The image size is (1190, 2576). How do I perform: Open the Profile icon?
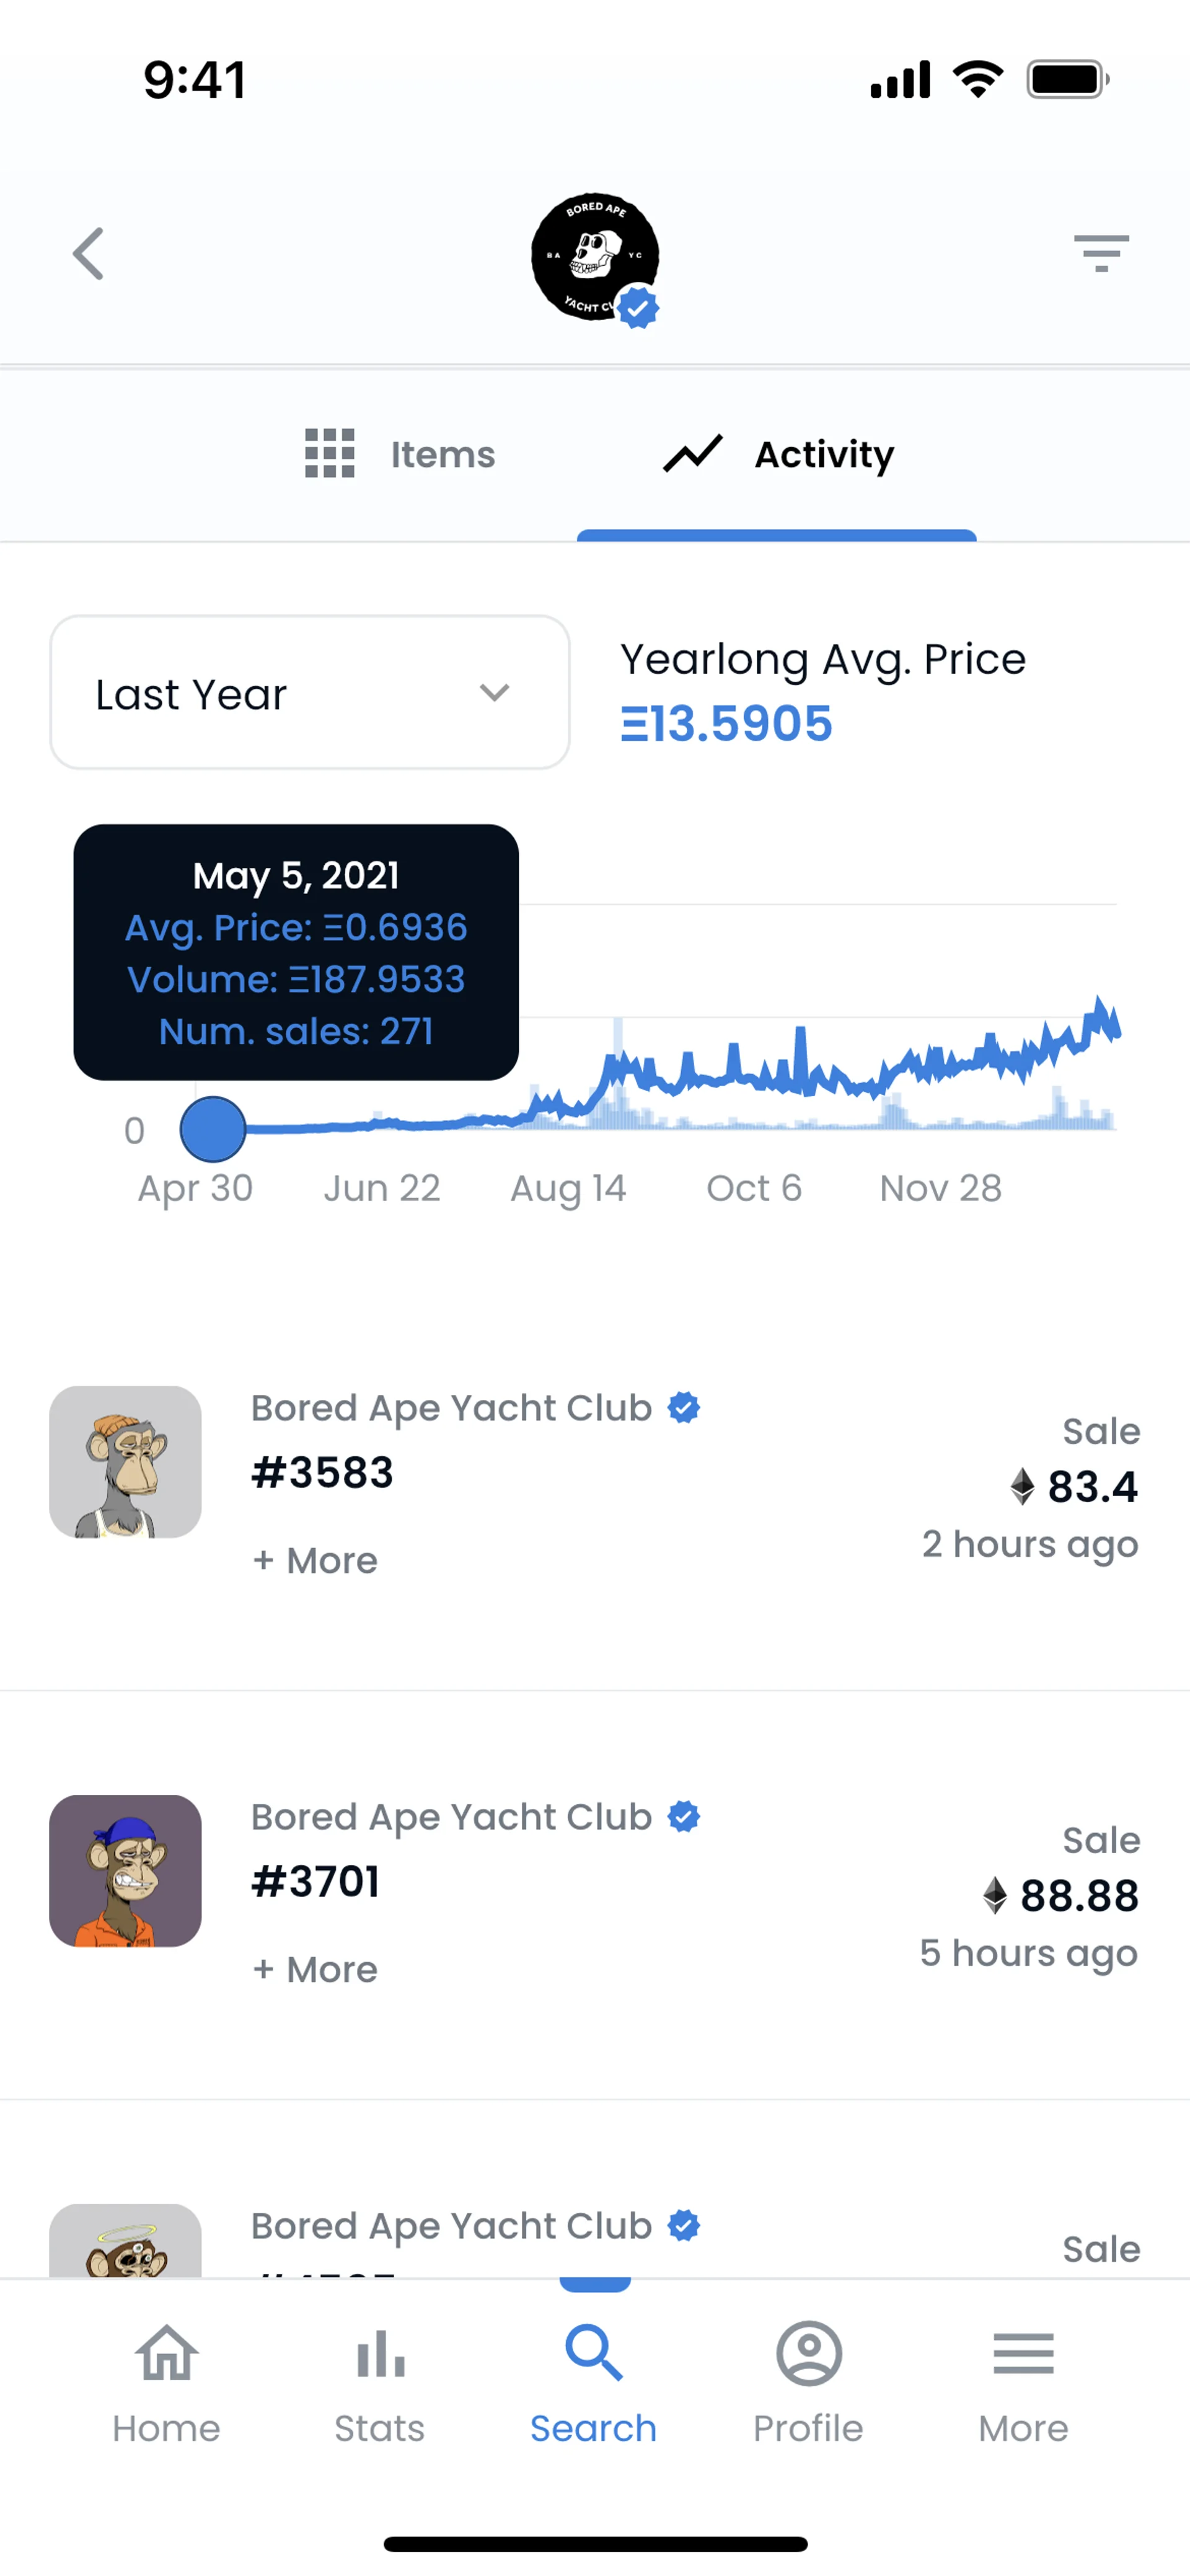click(808, 2354)
